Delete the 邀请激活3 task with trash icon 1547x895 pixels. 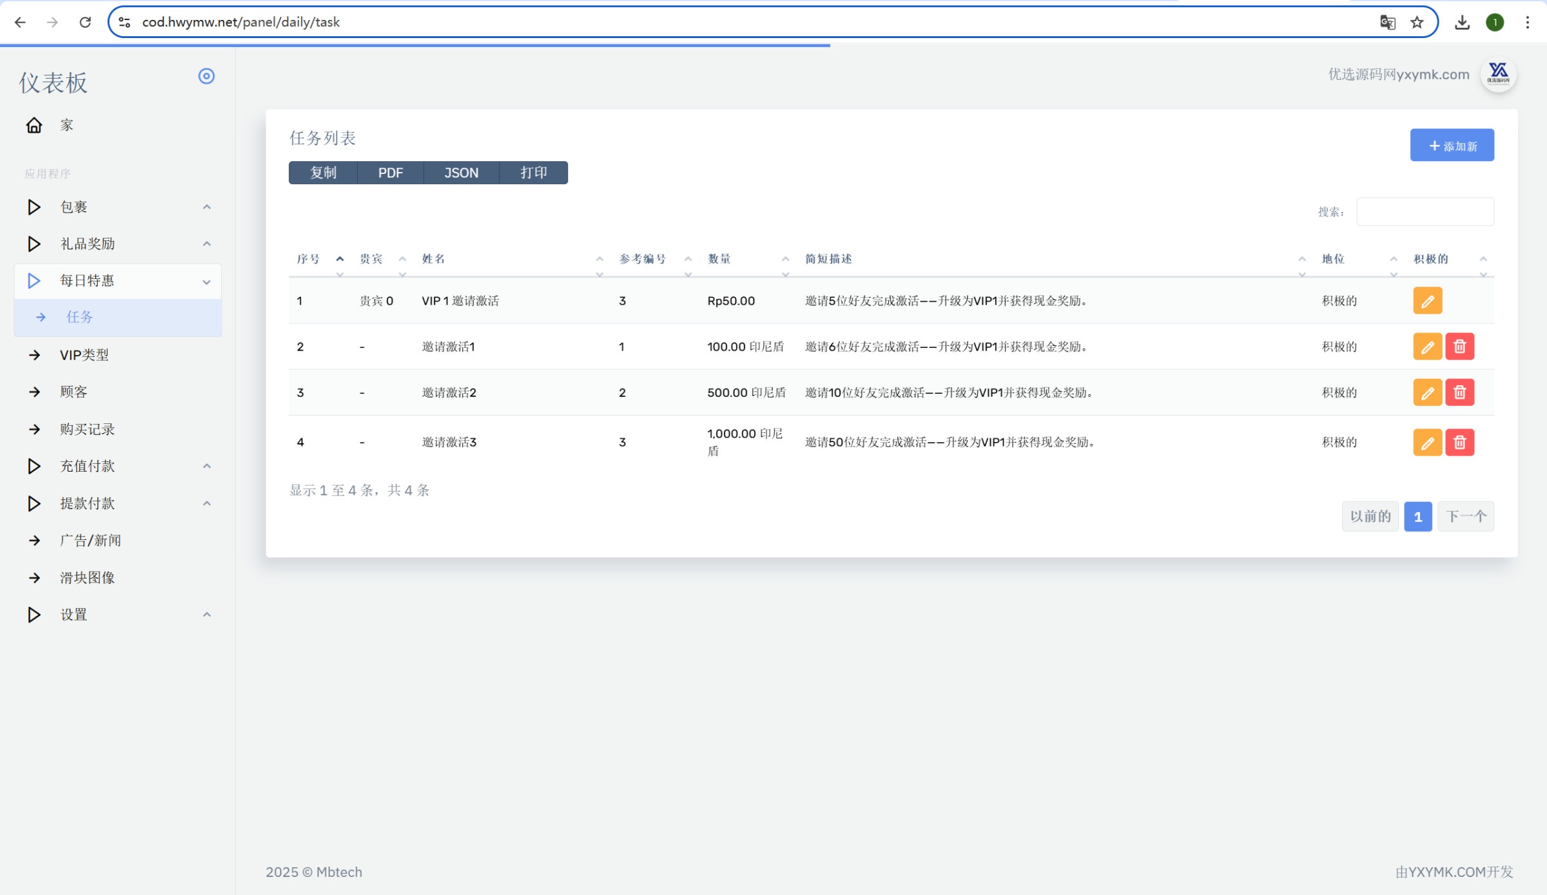[1459, 442]
